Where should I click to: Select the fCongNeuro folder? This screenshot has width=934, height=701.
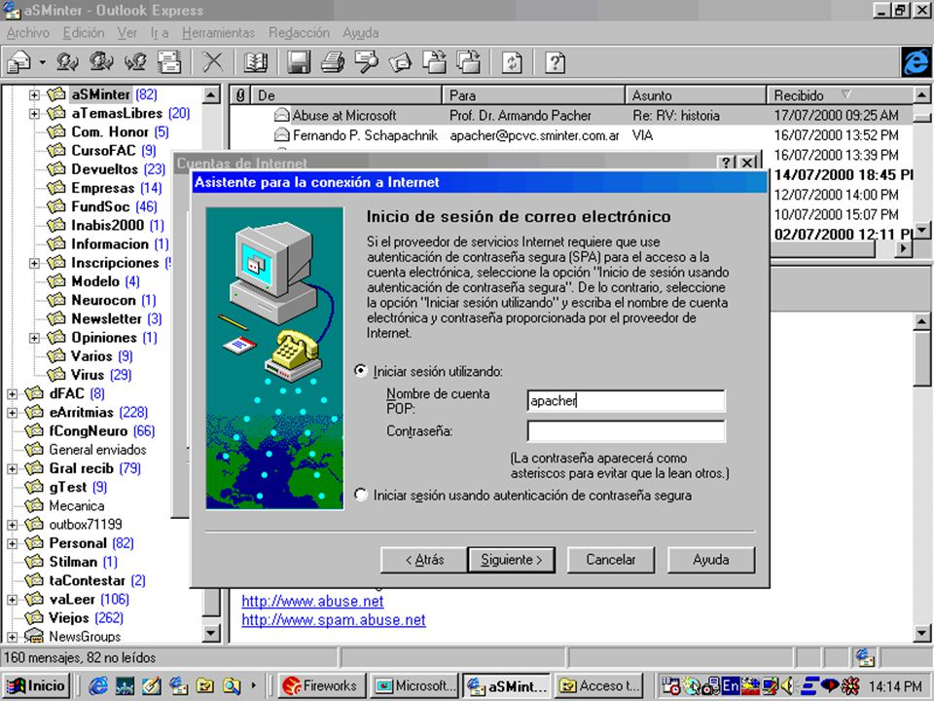(x=89, y=431)
